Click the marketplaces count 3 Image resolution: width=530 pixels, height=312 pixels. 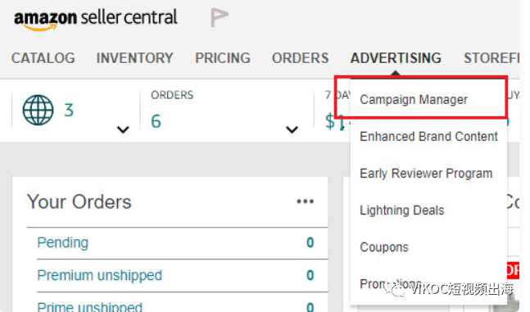coord(69,111)
